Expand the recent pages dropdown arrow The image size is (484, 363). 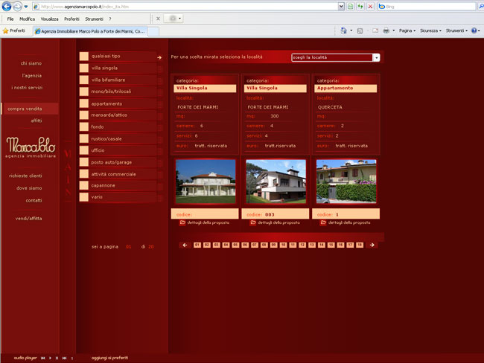pyautogui.click(x=26, y=6)
